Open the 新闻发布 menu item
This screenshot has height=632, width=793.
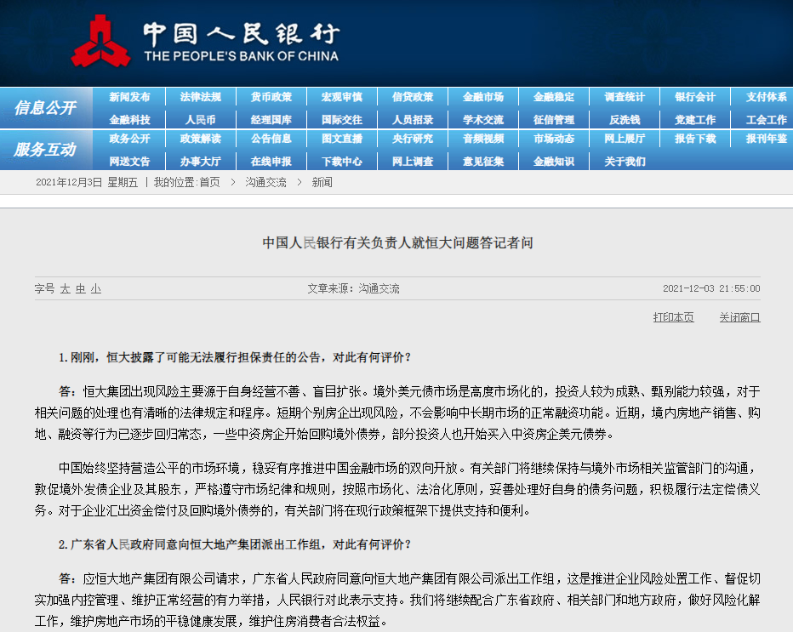coord(129,97)
